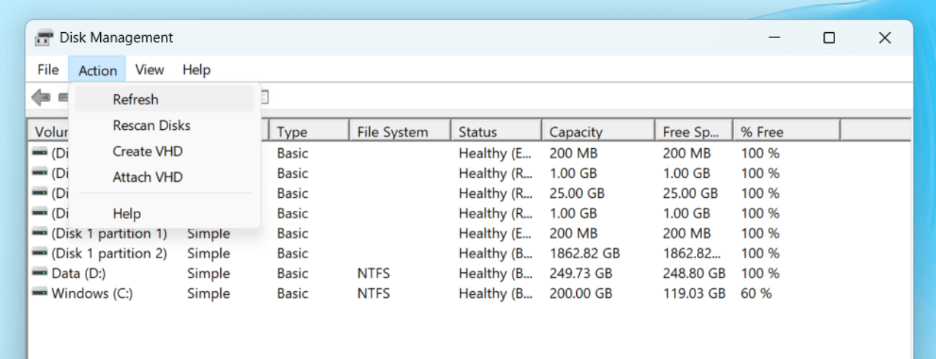Click drive icon beside Windows (C:)
Viewport: 936px width, 359px height.
click(x=39, y=293)
